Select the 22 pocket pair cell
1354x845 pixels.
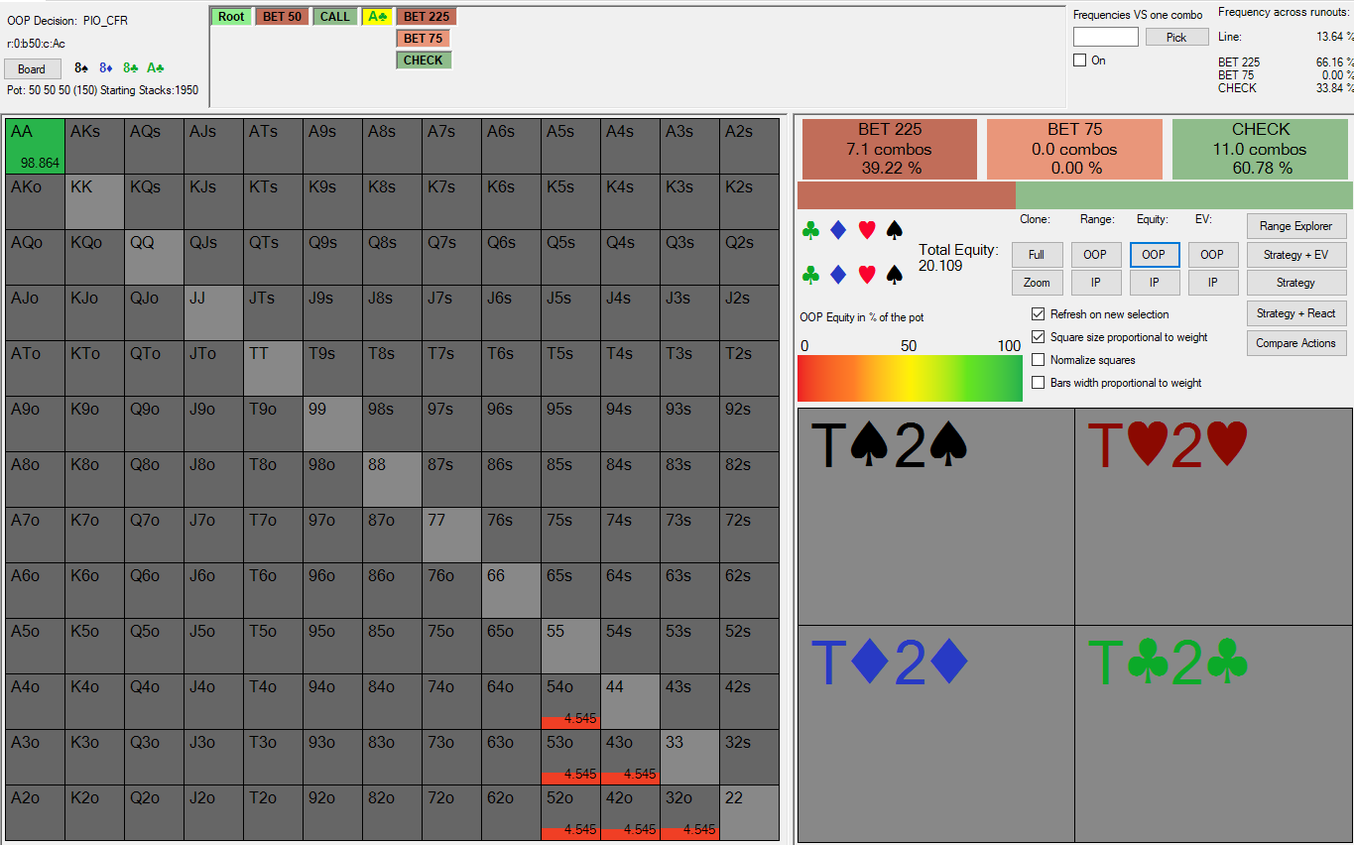coord(749,812)
